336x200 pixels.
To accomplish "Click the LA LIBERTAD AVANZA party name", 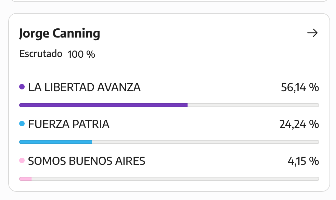I will click(x=84, y=87).
